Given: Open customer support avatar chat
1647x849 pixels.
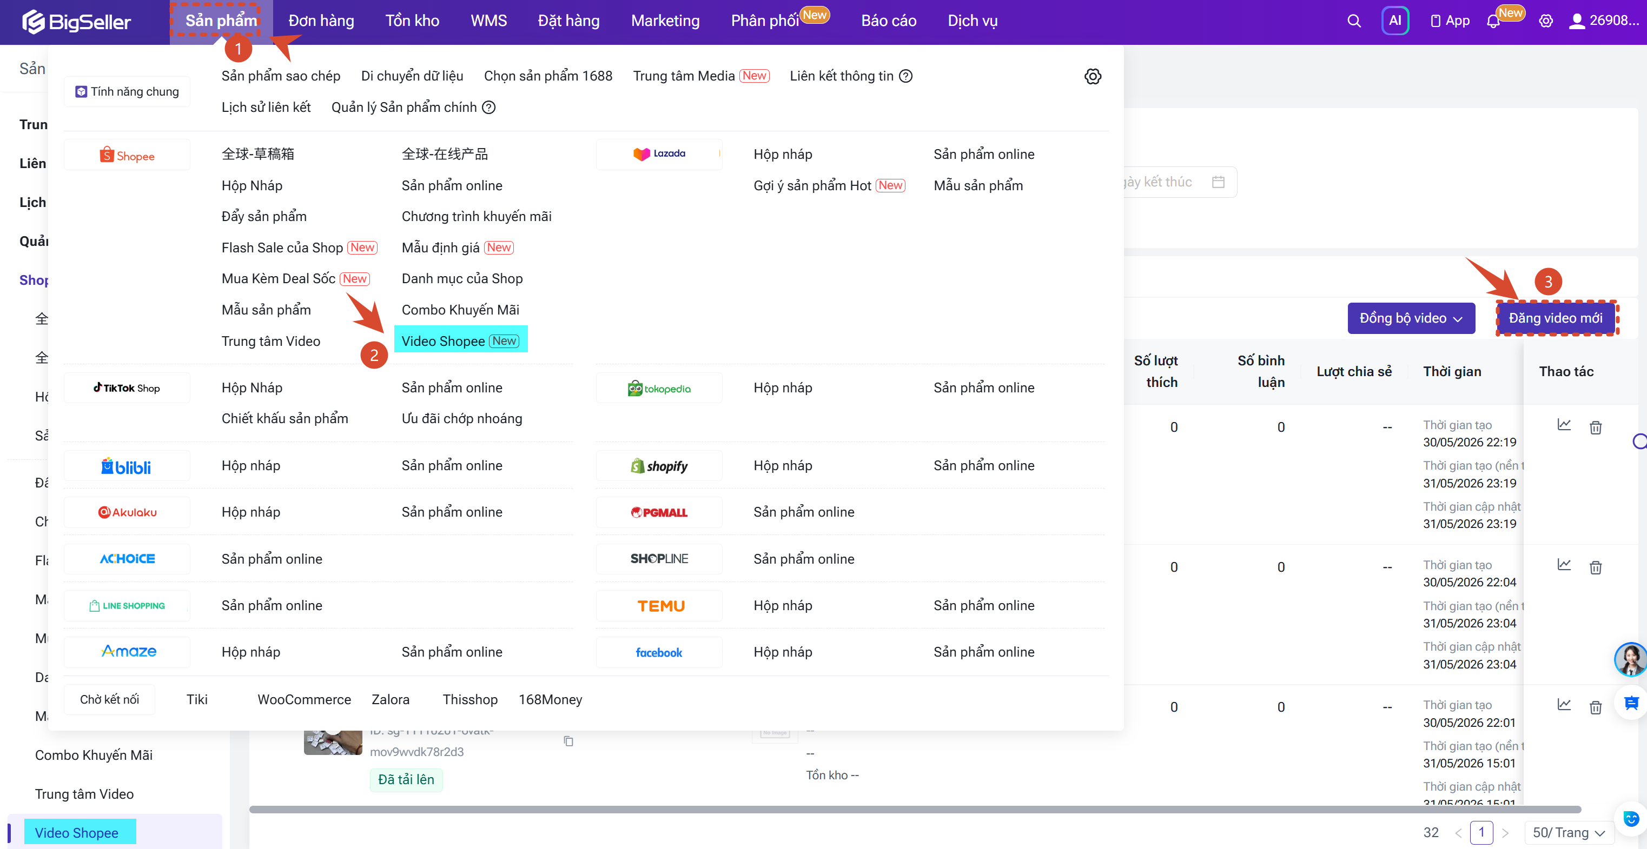Looking at the screenshot, I should click(x=1630, y=659).
